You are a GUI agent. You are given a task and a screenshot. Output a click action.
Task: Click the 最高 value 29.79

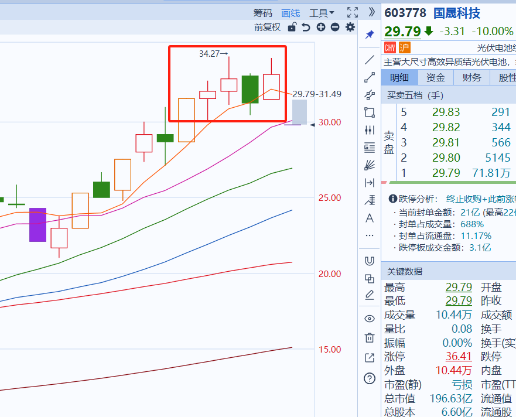[459, 288]
